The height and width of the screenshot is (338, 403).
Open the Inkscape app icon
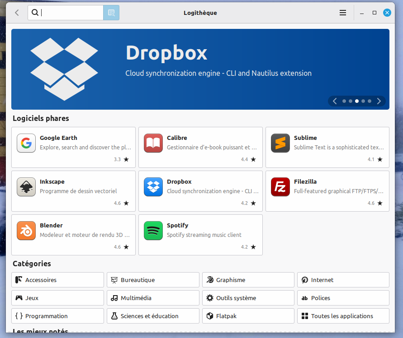click(26, 187)
